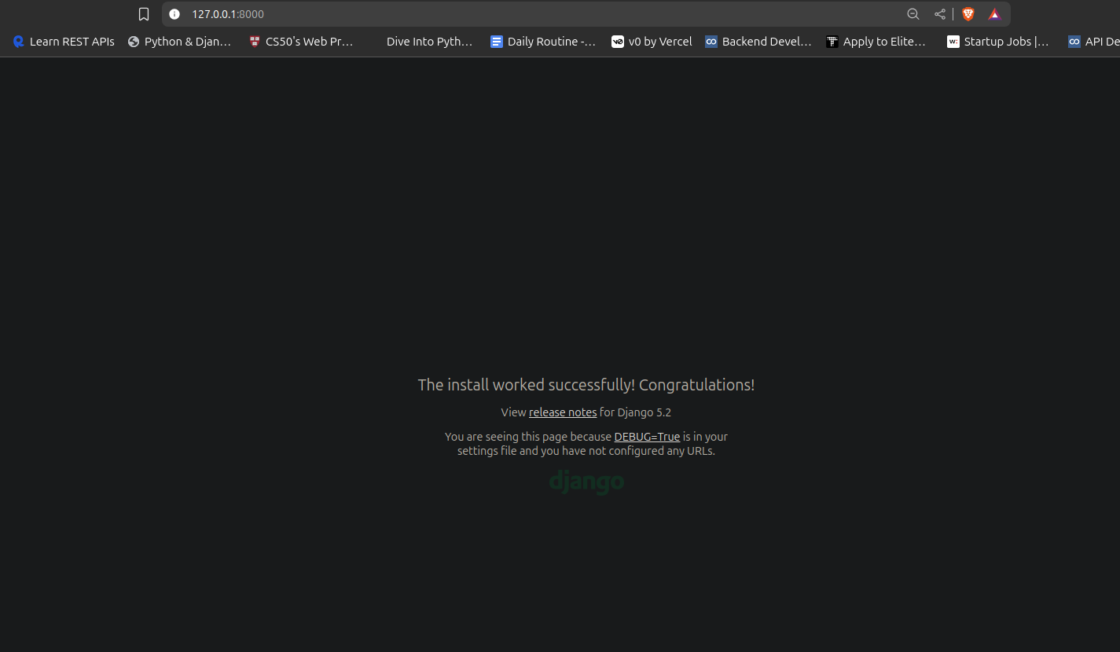
Task: Click 'The install worked successfully! Congratulations!' heading
Action: 586,385
